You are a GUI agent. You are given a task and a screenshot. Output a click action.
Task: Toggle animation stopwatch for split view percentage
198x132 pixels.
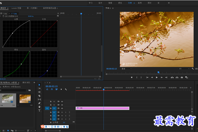point(4,16)
